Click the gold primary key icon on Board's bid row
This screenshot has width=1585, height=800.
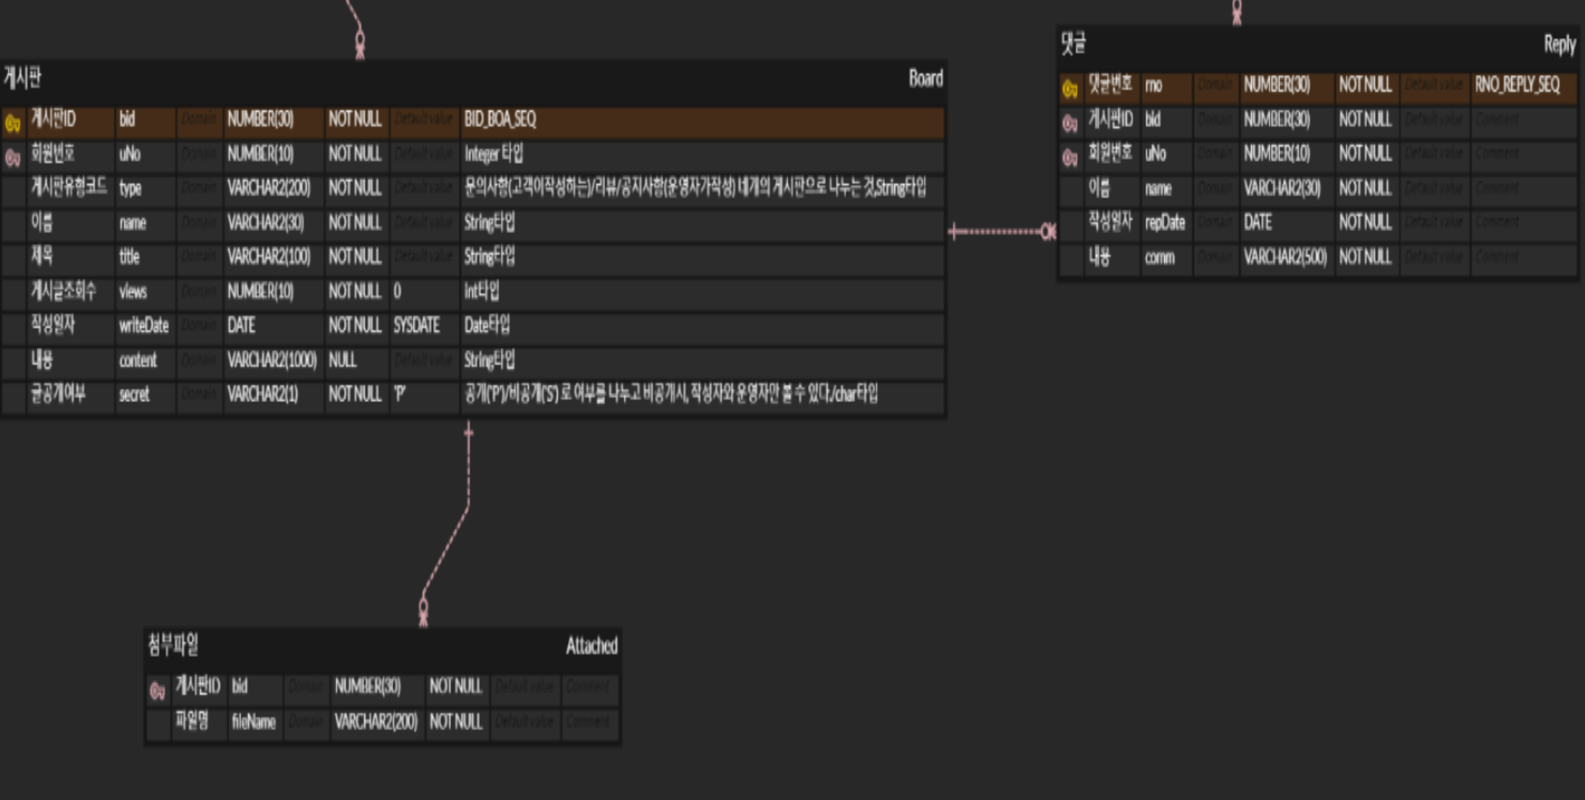13,120
